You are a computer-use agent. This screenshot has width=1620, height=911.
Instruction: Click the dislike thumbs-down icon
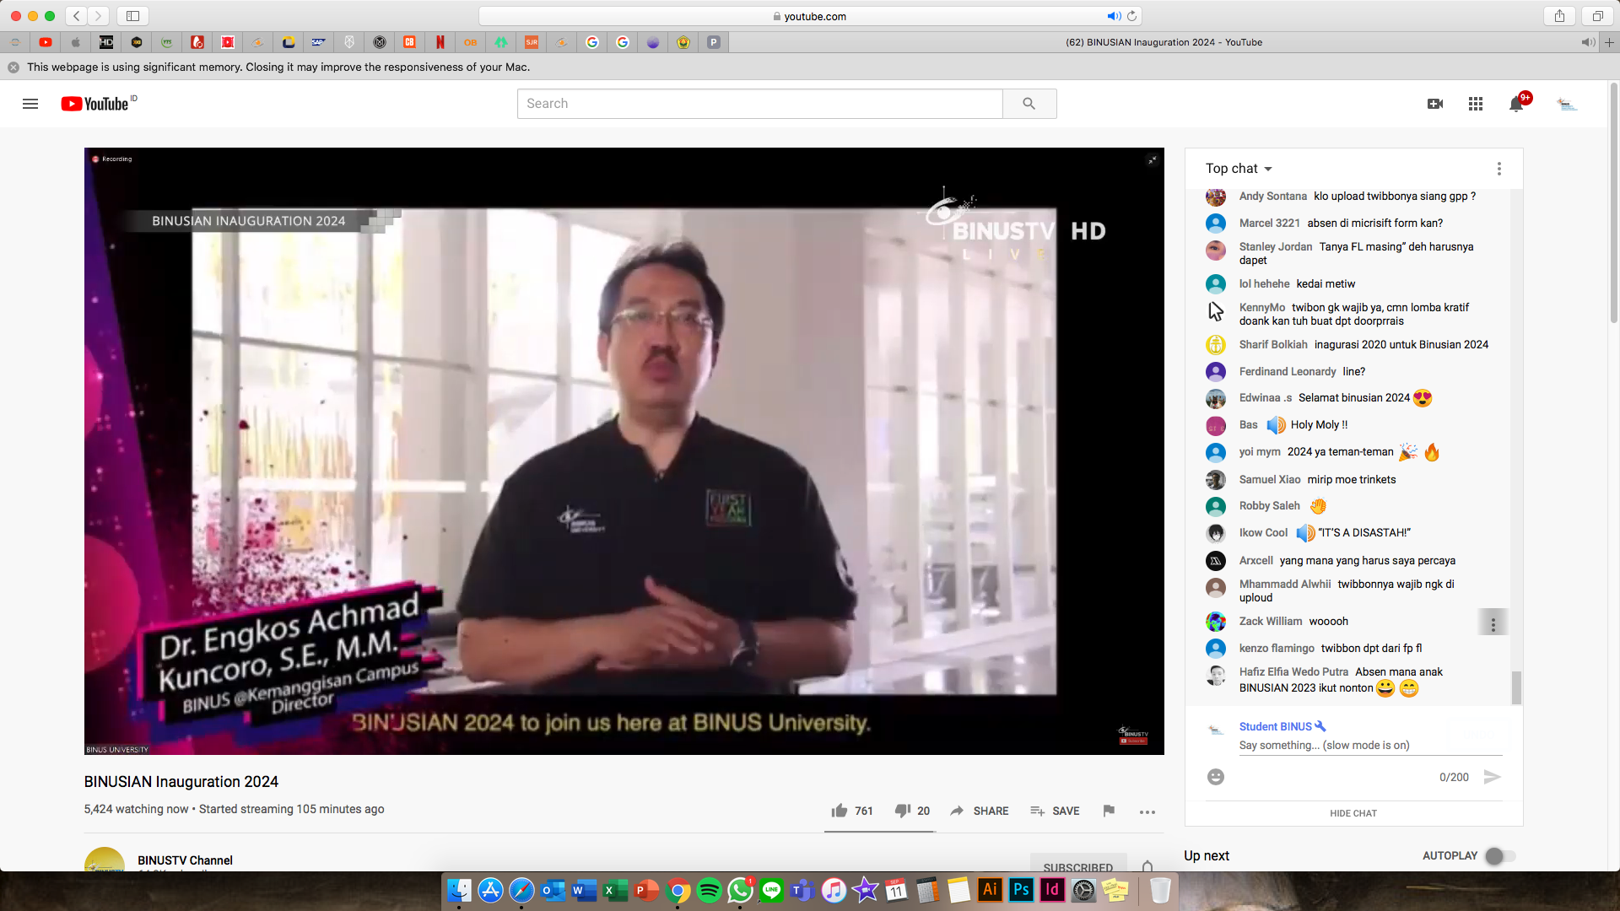pyautogui.click(x=902, y=811)
